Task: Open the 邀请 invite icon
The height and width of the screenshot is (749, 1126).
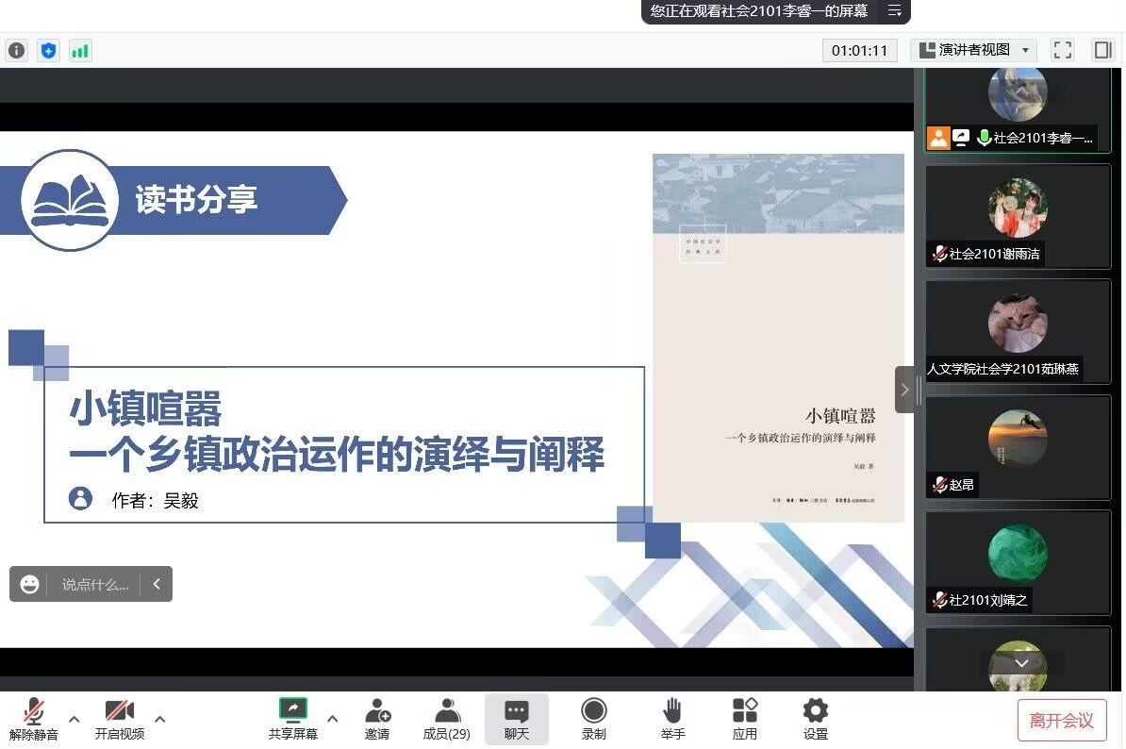Action: [377, 719]
